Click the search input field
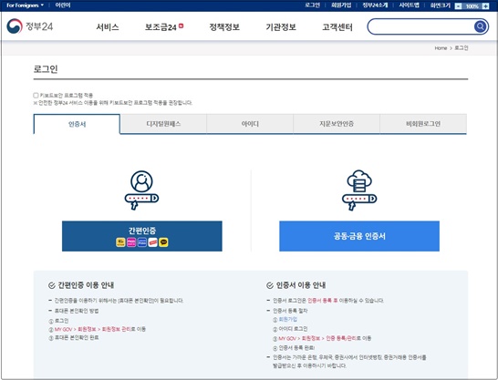498x380 pixels. [420, 26]
